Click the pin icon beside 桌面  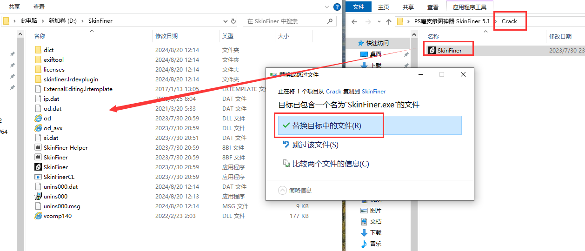406,54
